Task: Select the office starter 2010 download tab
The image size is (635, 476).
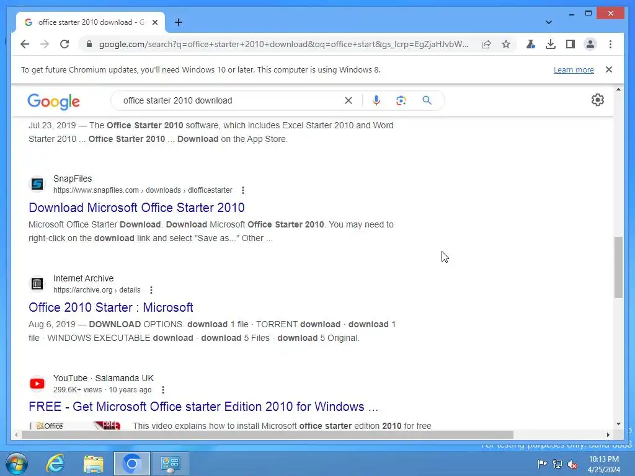Action: click(91, 22)
